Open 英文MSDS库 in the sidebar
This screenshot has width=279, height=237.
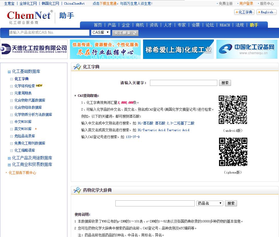tap(23, 129)
